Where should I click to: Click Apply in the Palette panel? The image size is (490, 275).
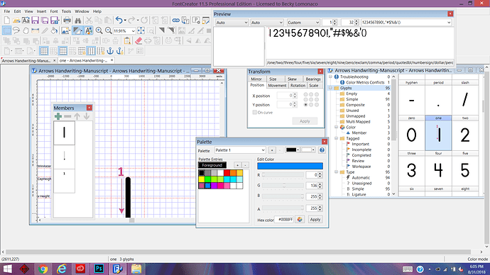point(315,220)
